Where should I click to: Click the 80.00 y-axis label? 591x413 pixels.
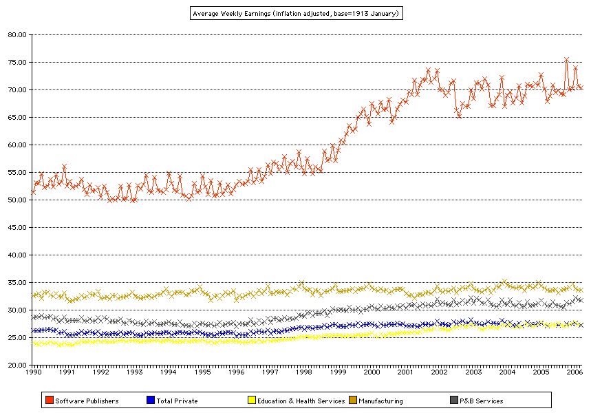click(x=18, y=35)
